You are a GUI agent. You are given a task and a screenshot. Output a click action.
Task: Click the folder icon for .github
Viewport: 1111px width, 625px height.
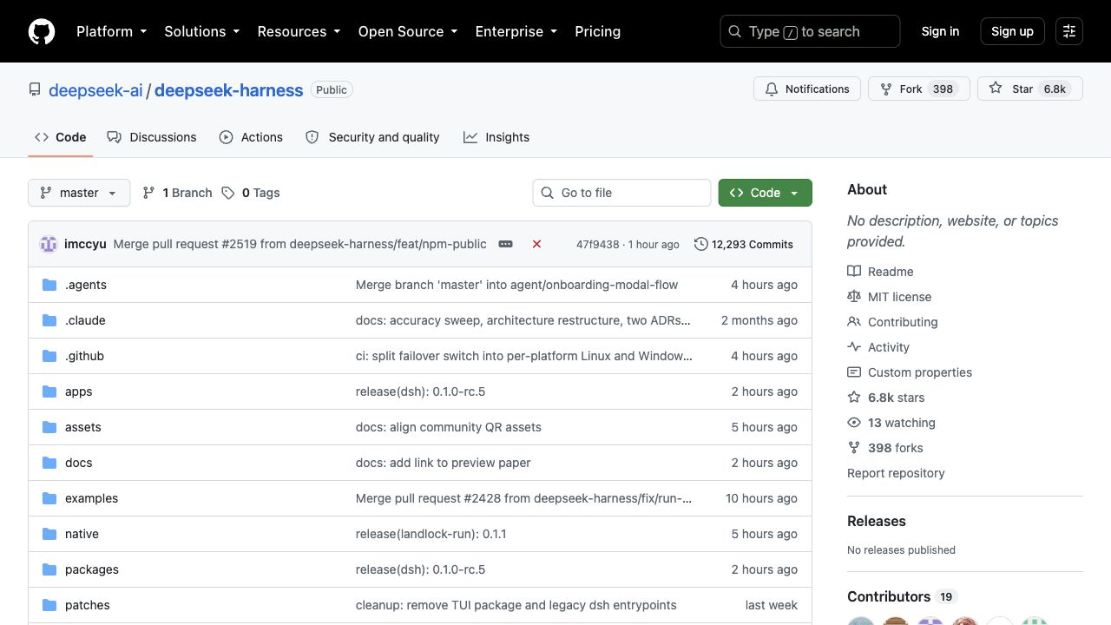point(49,356)
